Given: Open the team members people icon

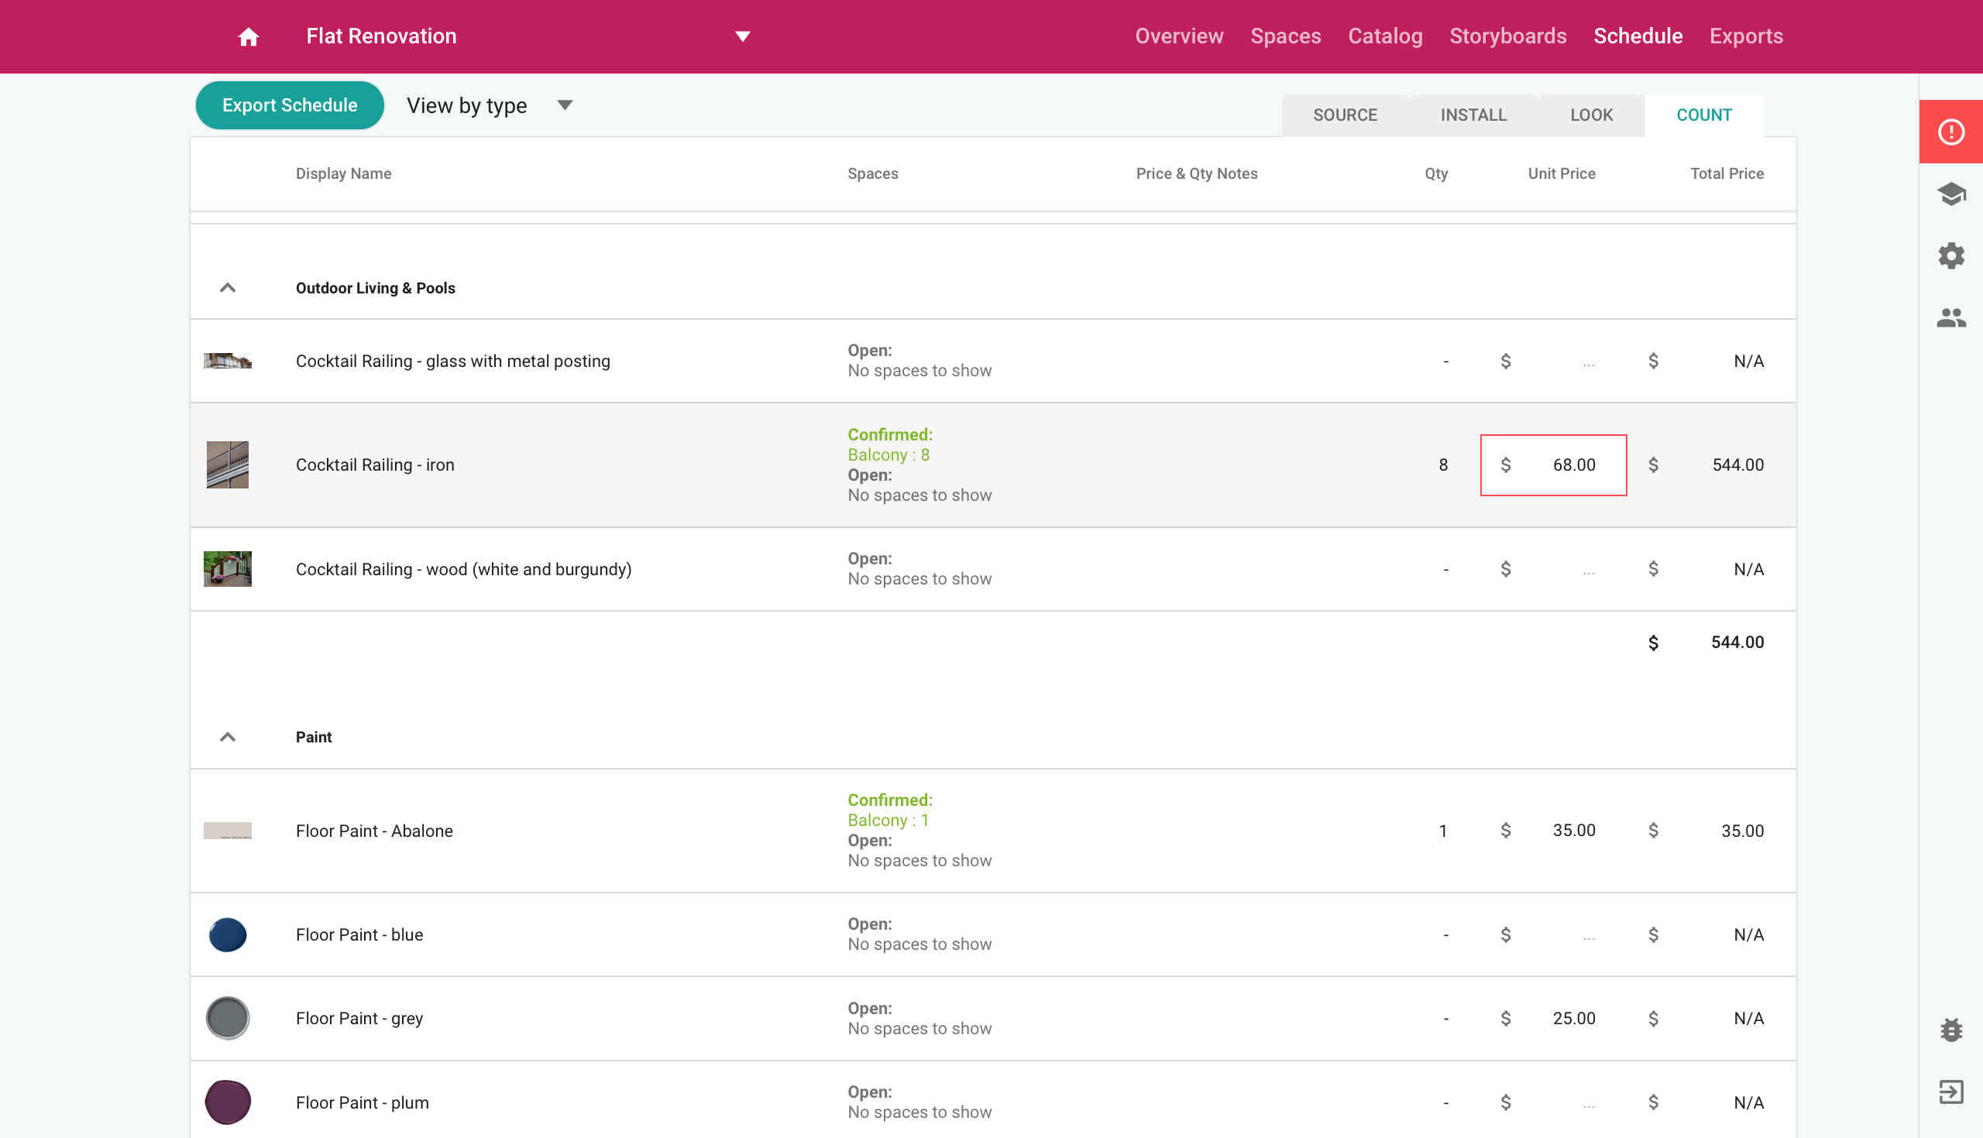Looking at the screenshot, I should tap(1950, 317).
